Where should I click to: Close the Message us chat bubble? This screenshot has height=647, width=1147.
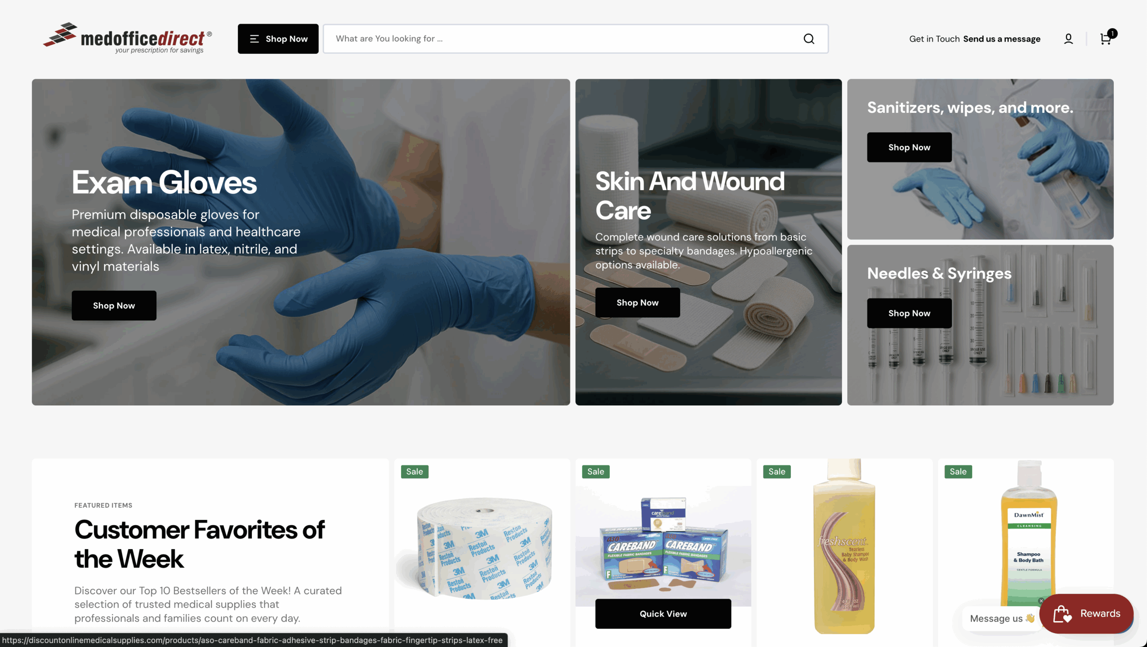pos(1041,601)
